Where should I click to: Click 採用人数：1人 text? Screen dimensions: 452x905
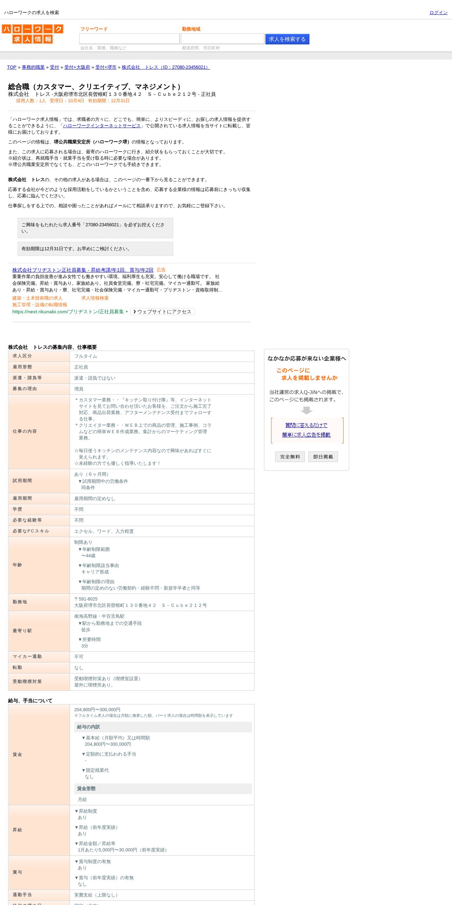(x=31, y=101)
